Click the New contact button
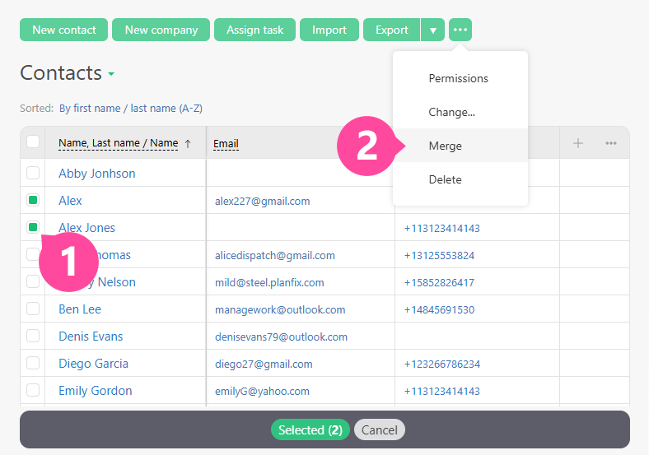 pos(64,30)
